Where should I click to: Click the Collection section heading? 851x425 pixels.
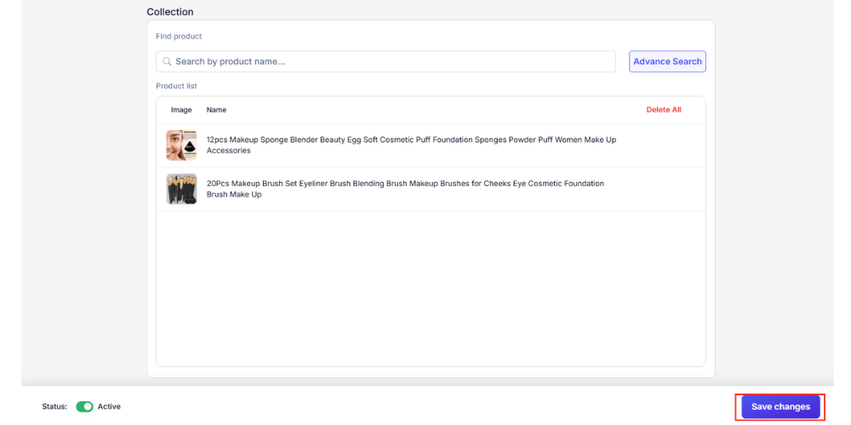pos(170,11)
